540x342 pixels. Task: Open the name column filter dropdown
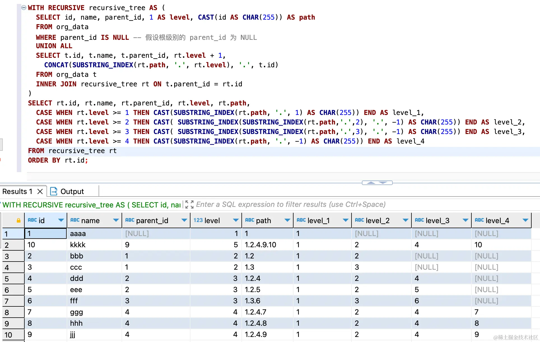[116, 220]
